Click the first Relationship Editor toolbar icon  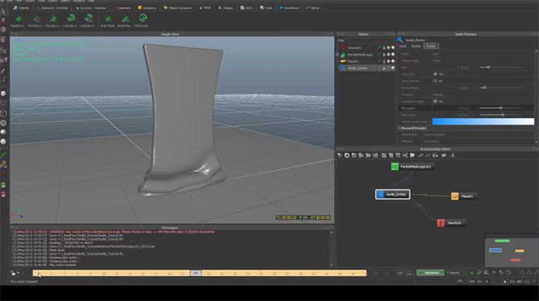[x=340, y=156]
